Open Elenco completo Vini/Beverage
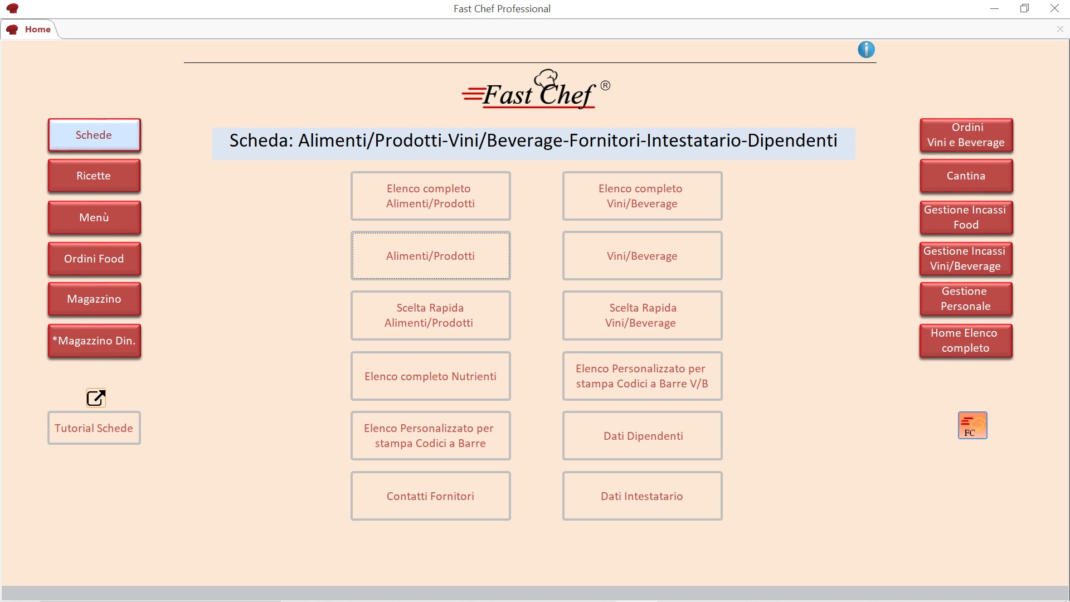The width and height of the screenshot is (1070, 602). 643,196
